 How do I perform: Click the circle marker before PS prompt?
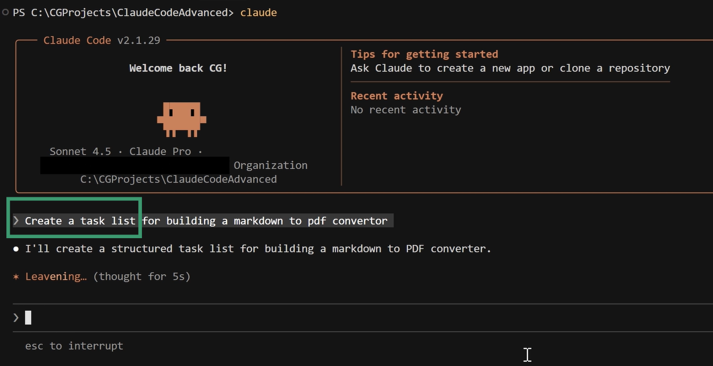tap(5, 12)
